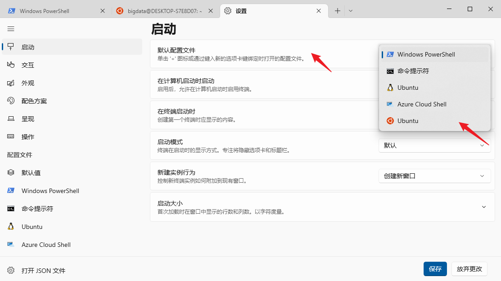Click 打开 JSON 文件 at sidebar bottom
501x281 pixels.
coord(43,271)
